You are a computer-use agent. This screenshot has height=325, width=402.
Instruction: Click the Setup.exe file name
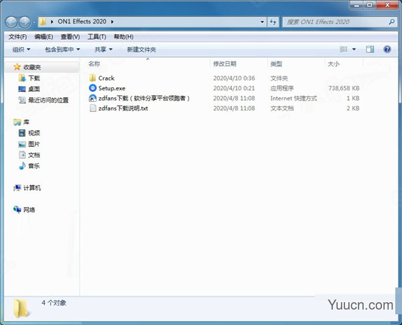(112, 88)
